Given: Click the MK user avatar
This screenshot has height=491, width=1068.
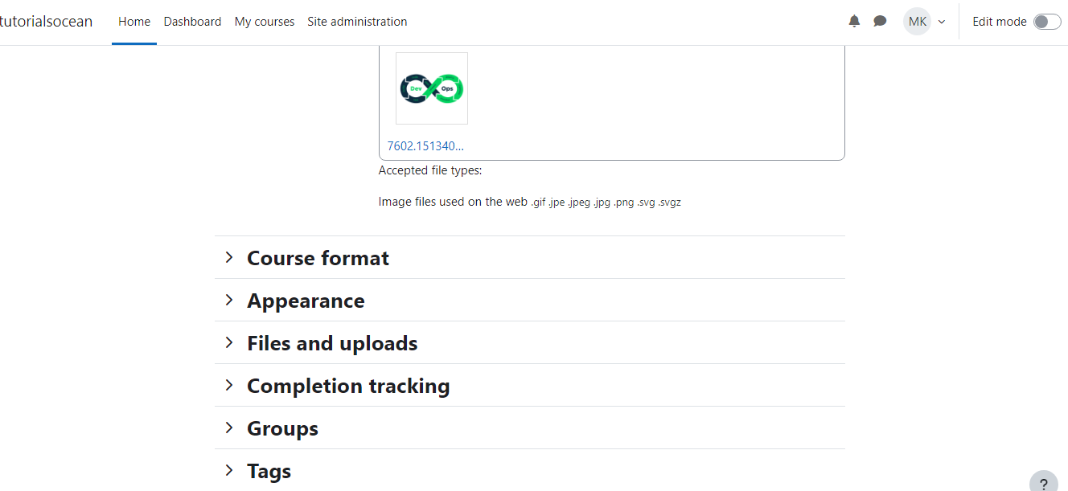Looking at the screenshot, I should pyautogui.click(x=917, y=22).
